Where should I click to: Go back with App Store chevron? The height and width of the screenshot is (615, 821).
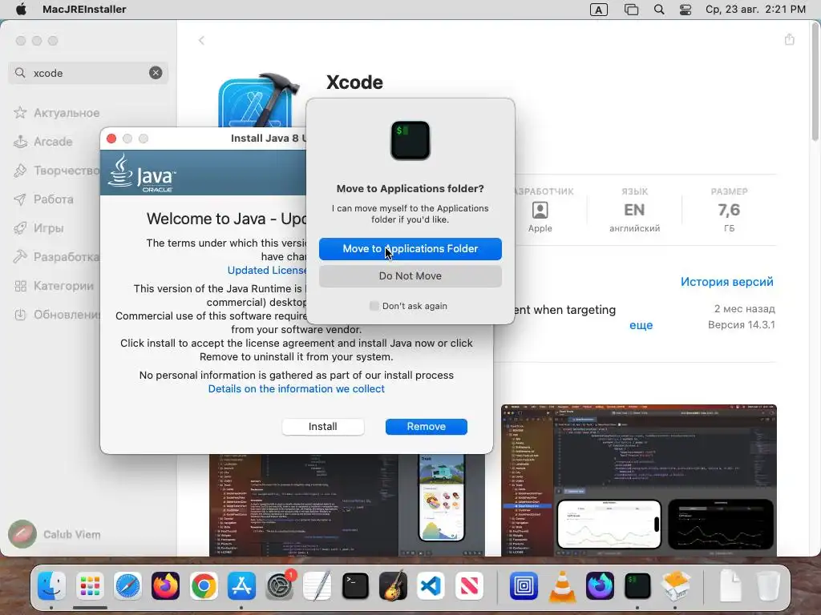coord(201,40)
